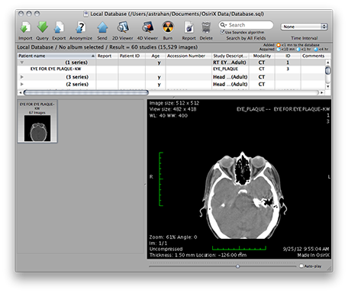Expand the (3 series) study row
Viewport: 348px width, 293px height.
pyautogui.click(x=22, y=77)
